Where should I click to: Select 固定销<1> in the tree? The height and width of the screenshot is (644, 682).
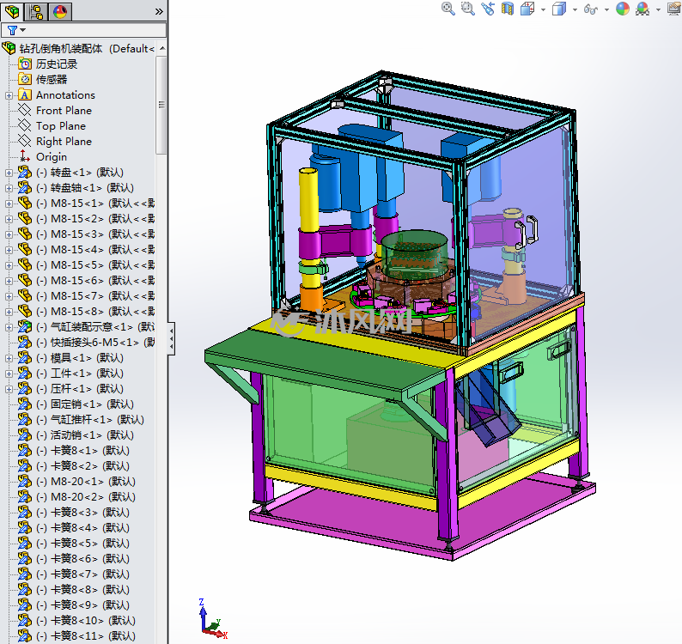coord(85,404)
